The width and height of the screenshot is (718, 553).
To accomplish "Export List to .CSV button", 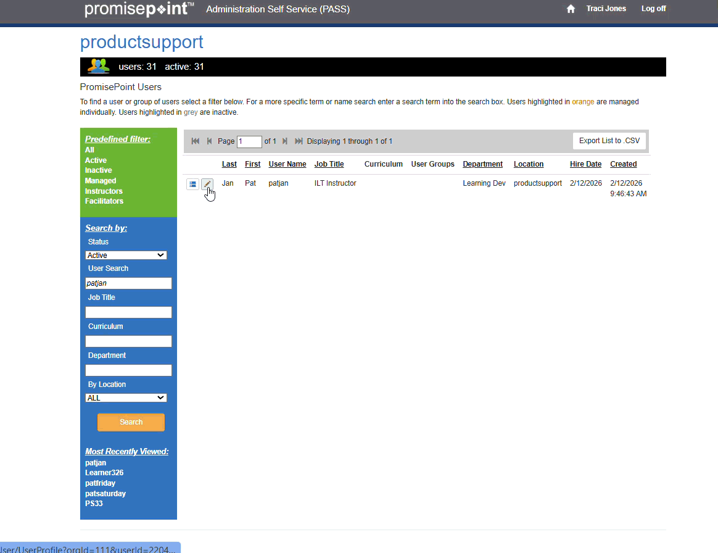I will pos(609,141).
